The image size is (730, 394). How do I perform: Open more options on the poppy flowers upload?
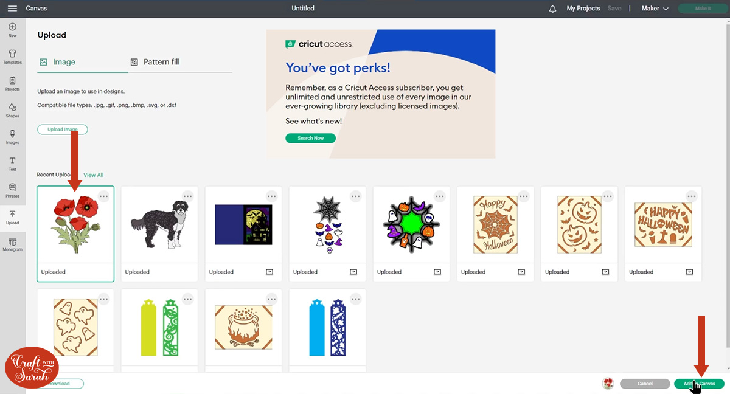(103, 196)
